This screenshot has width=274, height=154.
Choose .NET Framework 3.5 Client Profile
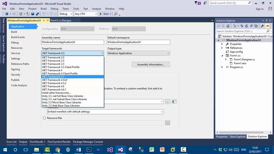click(x=72, y=67)
